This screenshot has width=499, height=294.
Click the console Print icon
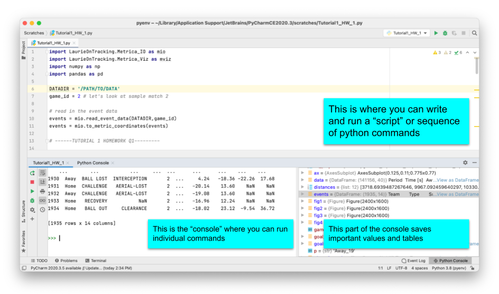click(x=42, y=192)
